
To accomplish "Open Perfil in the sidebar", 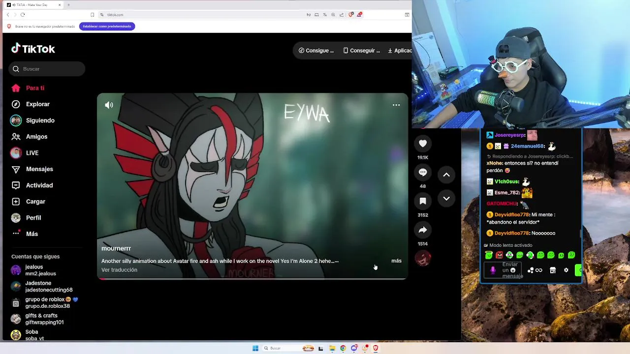I will (x=27, y=218).
